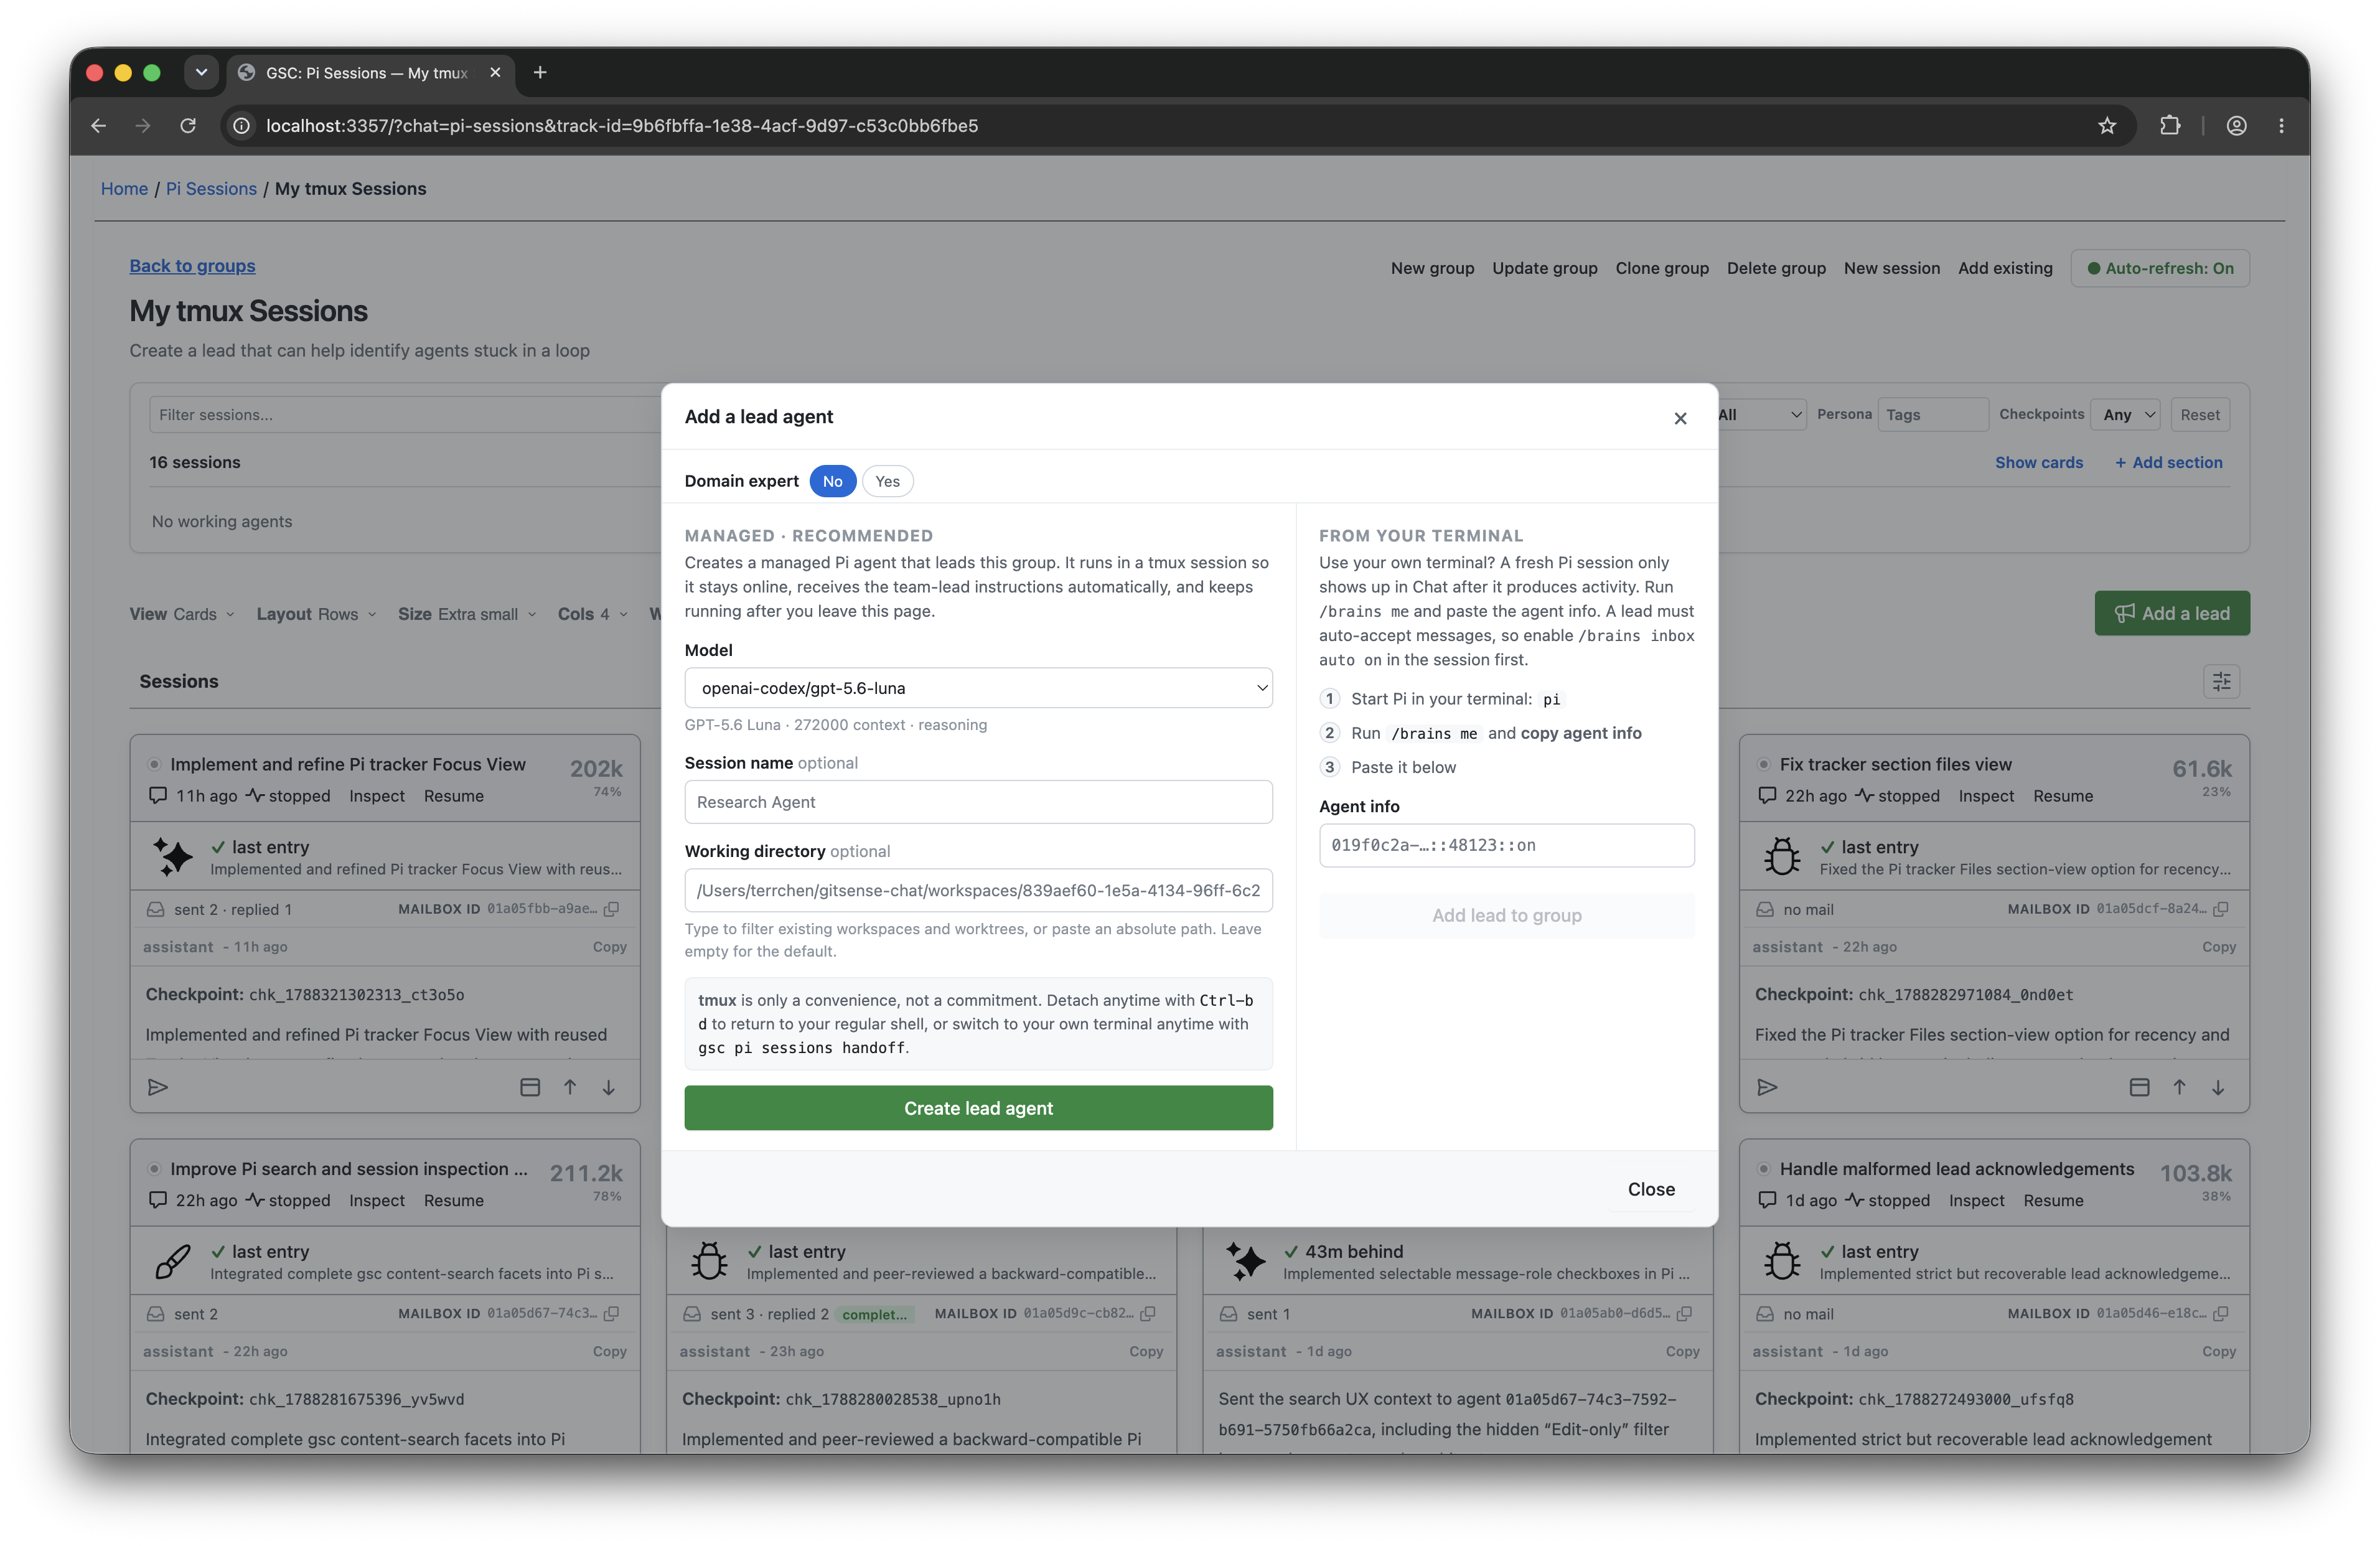This screenshot has width=2380, height=1546.
Task: Bookmark this page with star icon
Action: coord(2107,126)
